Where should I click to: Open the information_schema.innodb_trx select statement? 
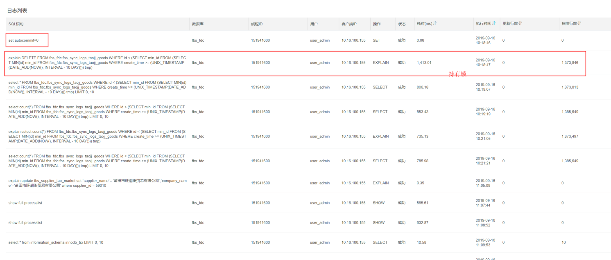tap(56, 242)
